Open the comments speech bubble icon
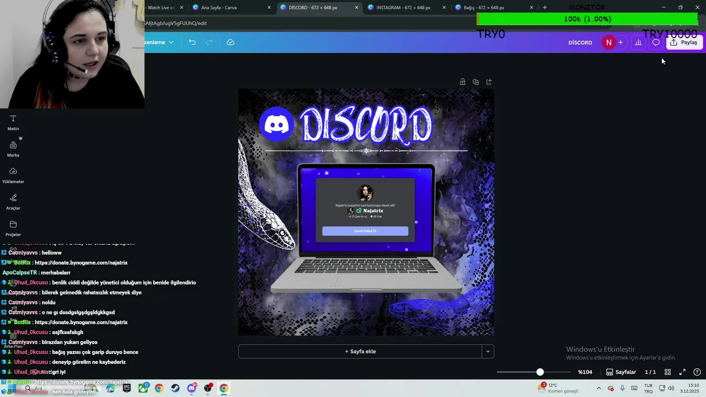Screen dimensions: 706x397 coord(656,42)
